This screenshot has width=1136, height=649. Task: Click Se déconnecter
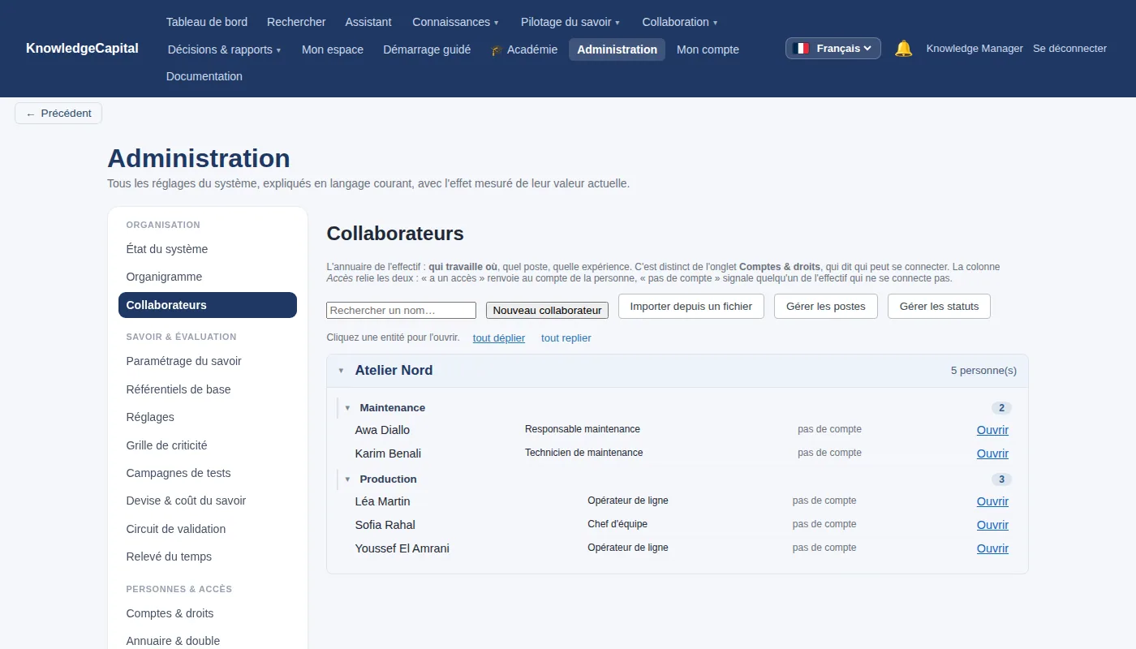tap(1069, 49)
